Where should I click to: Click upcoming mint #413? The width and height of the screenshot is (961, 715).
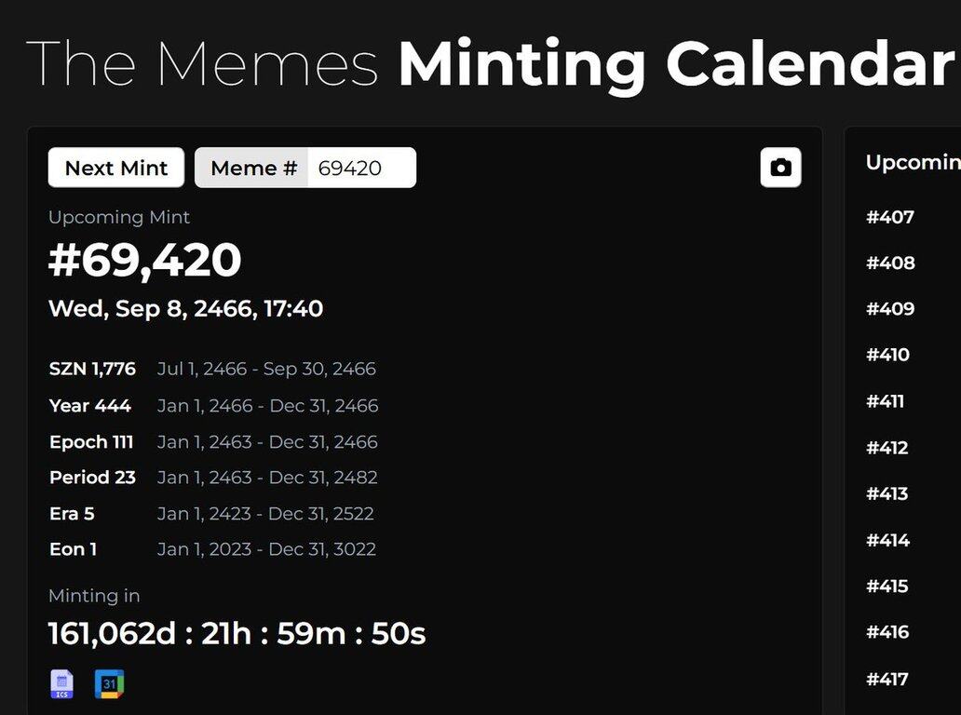[887, 493]
